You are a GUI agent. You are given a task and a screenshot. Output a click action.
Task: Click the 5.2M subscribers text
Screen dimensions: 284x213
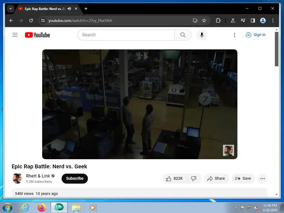(x=39, y=181)
